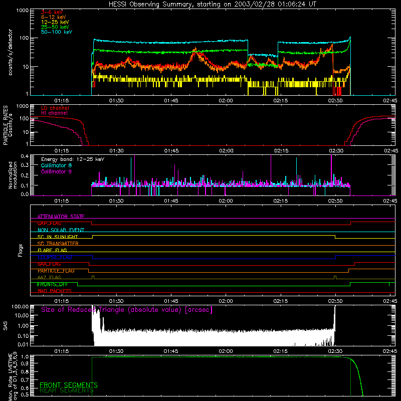The image size is (401, 401).
Task: Click 01:30 tick under the particle rates plot
Action: pyautogui.click(x=117, y=151)
